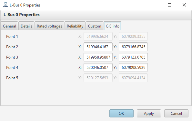Click the disabled Point 5 Y field
192x121 pixels.
[133, 78]
